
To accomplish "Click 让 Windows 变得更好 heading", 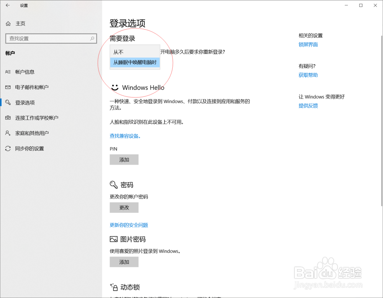I will [321, 97].
